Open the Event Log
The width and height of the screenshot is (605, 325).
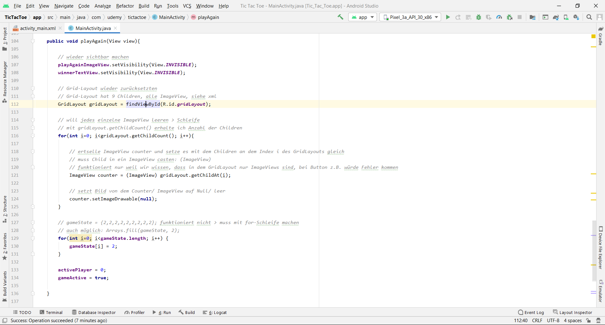point(531,312)
